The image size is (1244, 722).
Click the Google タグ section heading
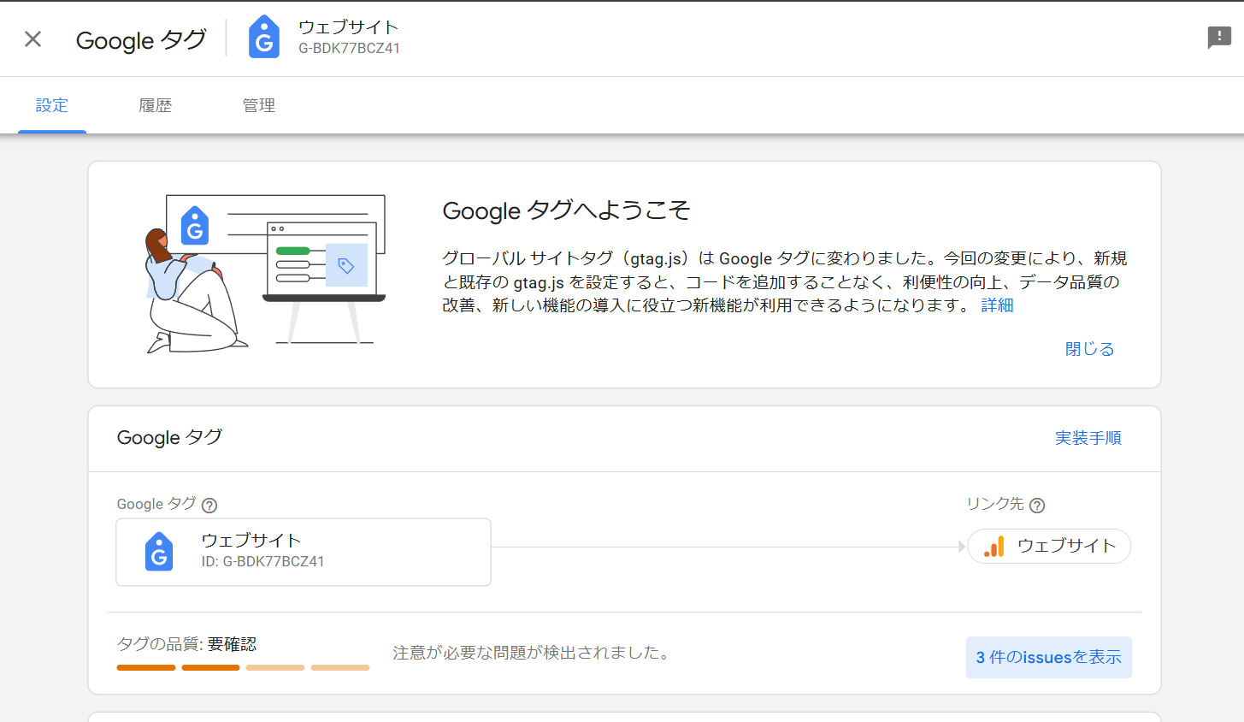[169, 437]
